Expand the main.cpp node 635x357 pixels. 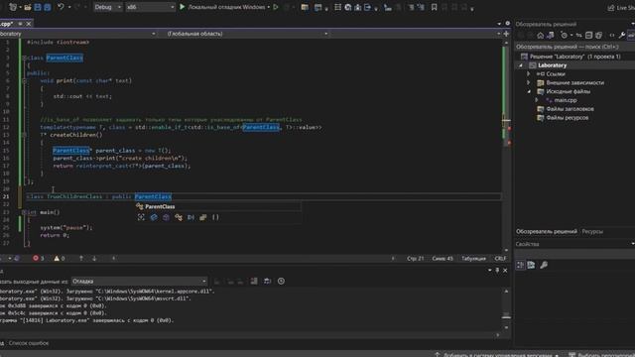(537, 100)
